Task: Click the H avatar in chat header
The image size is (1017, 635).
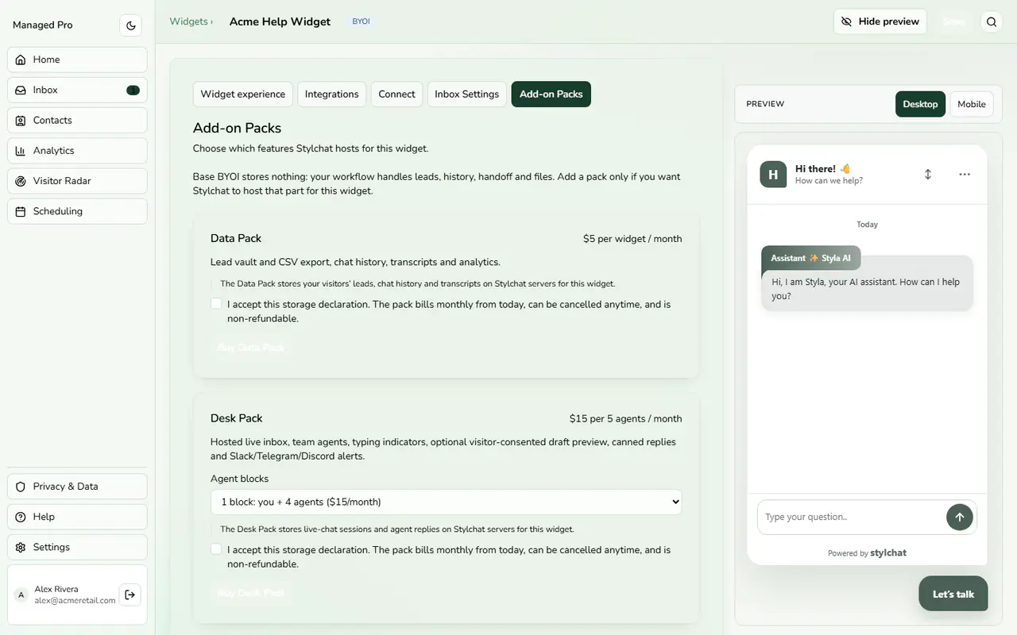Action: pos(773,175)
